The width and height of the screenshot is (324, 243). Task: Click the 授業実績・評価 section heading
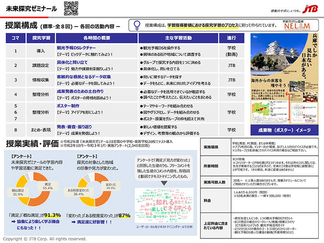tap(32, 144)
